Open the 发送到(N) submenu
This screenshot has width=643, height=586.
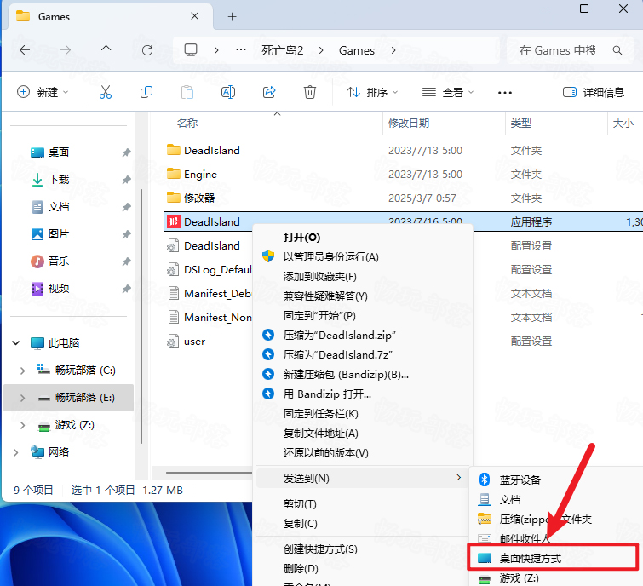coord(363,478)
